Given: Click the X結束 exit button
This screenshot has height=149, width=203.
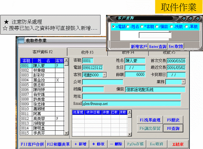Looking at the screenshot, I should [x=178, y=144].
